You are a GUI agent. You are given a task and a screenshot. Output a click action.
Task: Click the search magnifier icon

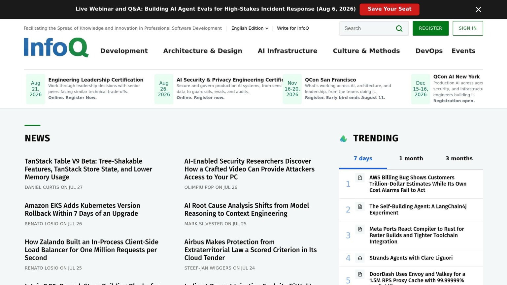399,28
